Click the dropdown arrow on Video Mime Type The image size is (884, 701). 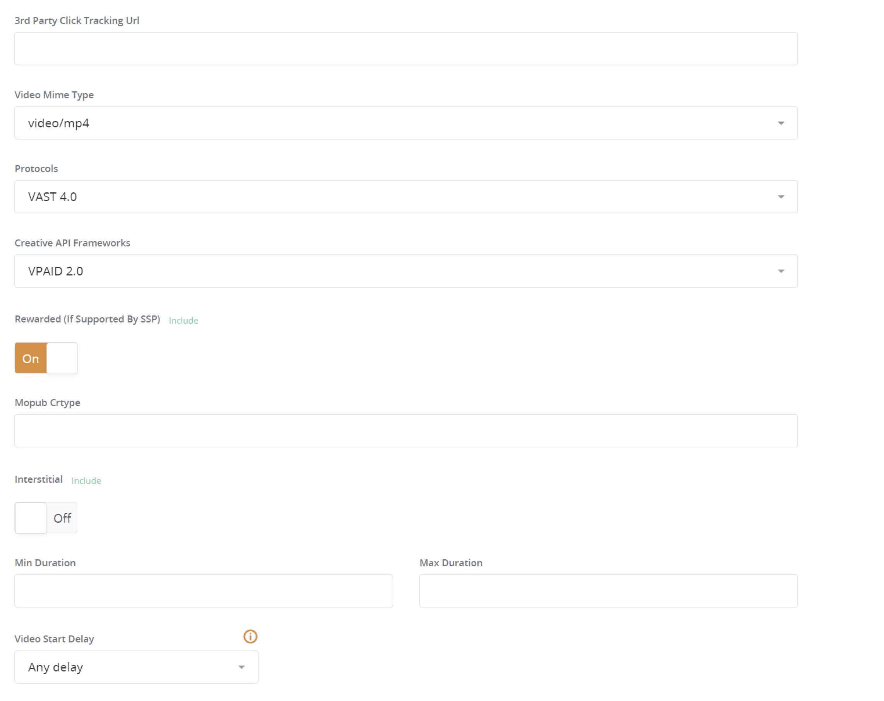pos(781,123)
